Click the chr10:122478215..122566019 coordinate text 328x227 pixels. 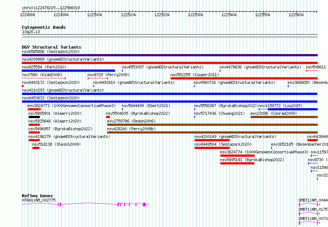click(51, 8)
